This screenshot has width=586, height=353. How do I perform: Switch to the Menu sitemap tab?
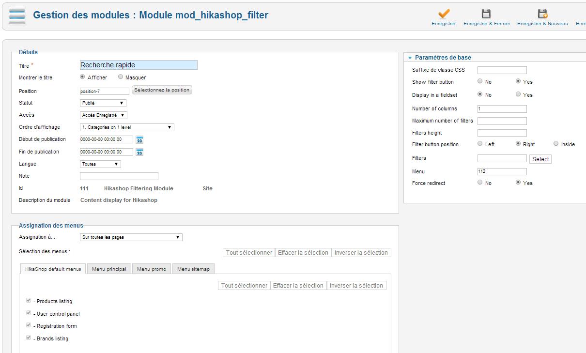pyautogui.click(x=193, y=269)
